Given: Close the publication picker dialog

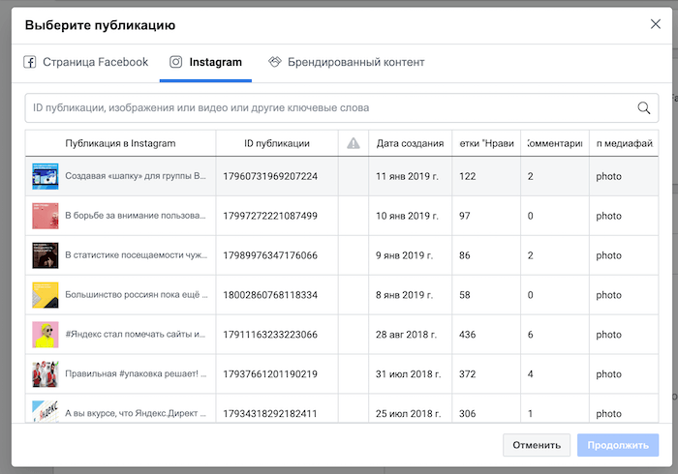Looking at the screenshot, I should (x=656, y=24).
